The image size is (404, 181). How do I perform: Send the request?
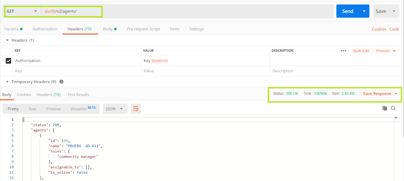coord(348,11)
